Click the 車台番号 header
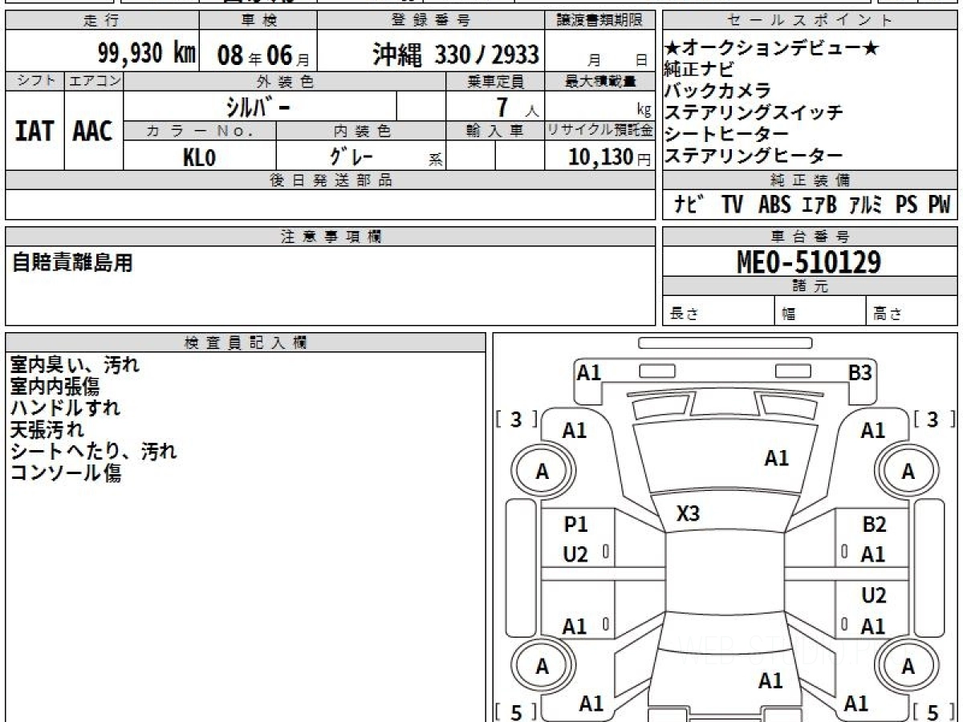The image size is (963, 722). tap(810, 237)
